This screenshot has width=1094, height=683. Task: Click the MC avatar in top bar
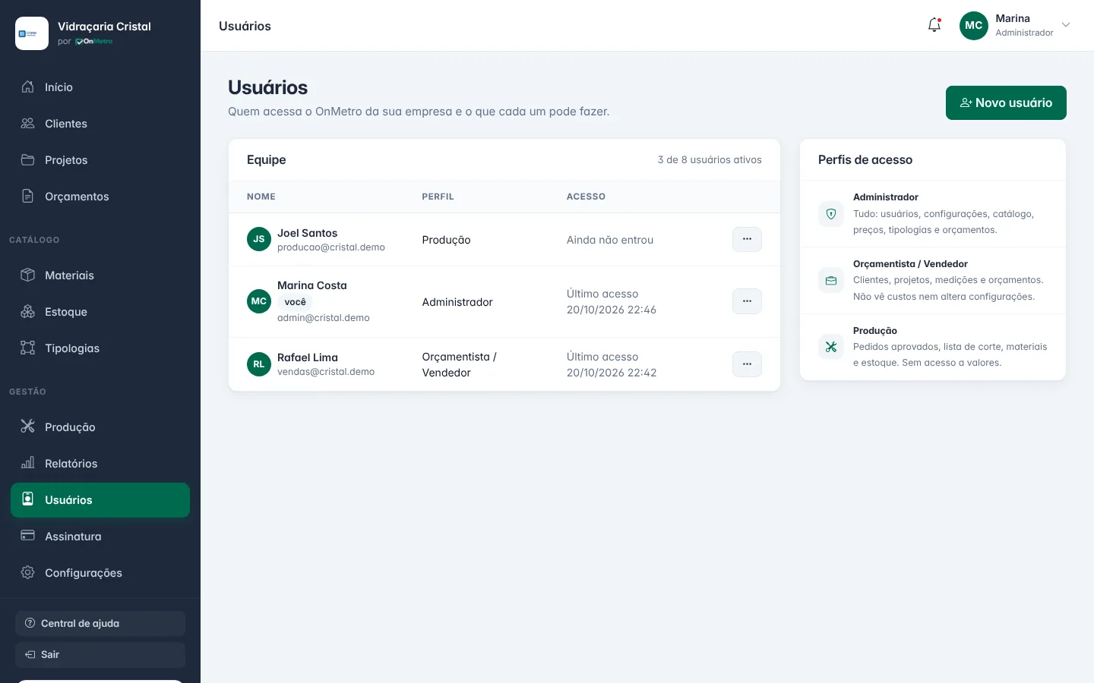[x=974, y=25]
